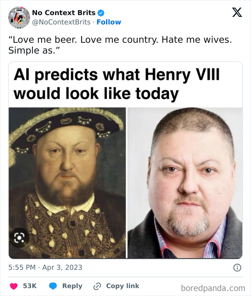Open the @NoContextBrits handle link
This screenshot has height=296, width=251.
pos(61,22)
